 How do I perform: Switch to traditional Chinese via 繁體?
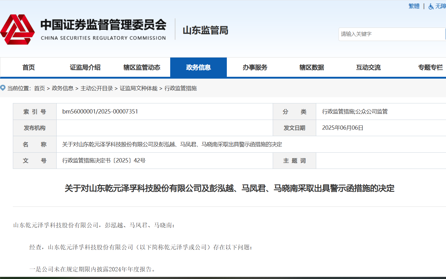[x=414, y=6]
